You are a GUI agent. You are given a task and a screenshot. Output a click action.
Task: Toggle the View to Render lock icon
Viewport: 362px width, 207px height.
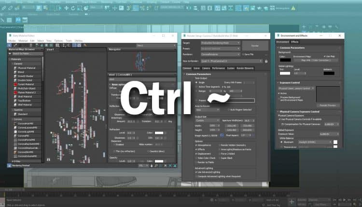point(266,61)
